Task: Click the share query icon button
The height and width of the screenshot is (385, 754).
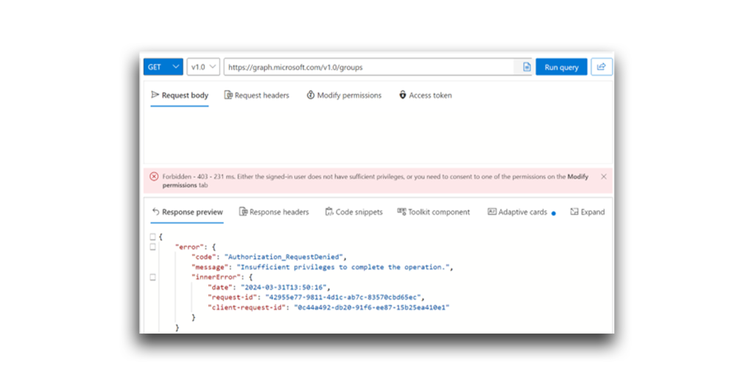Action: [x=601, y=67]
